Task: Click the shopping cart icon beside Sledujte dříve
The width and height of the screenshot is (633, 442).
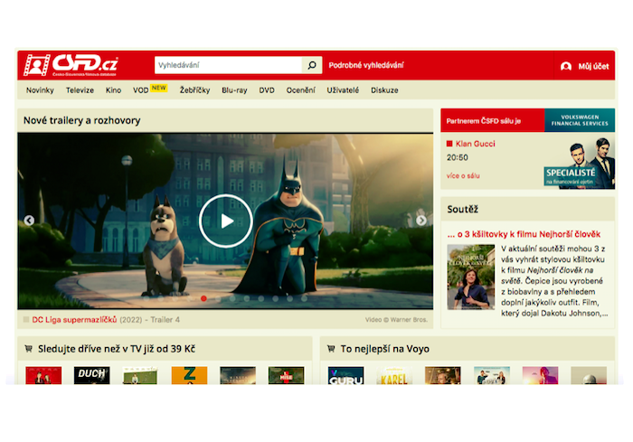Action: click(x=29, y=349)
